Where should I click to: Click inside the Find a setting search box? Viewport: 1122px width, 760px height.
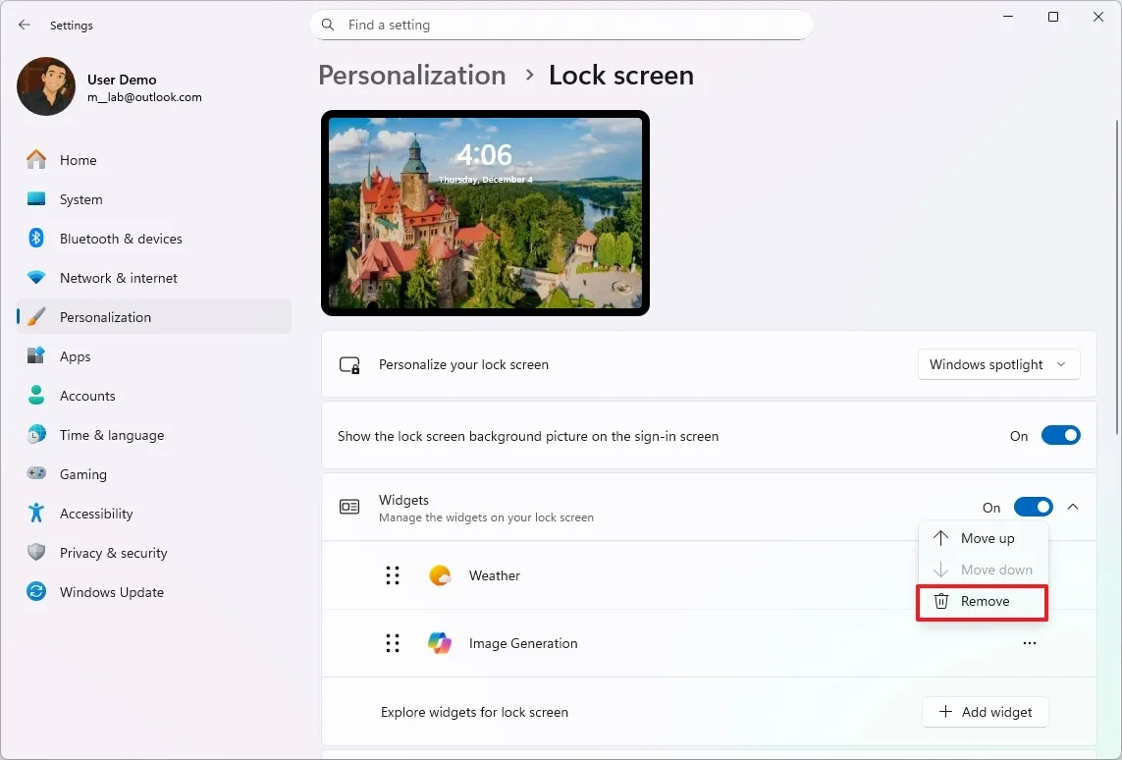click(561, 25)
